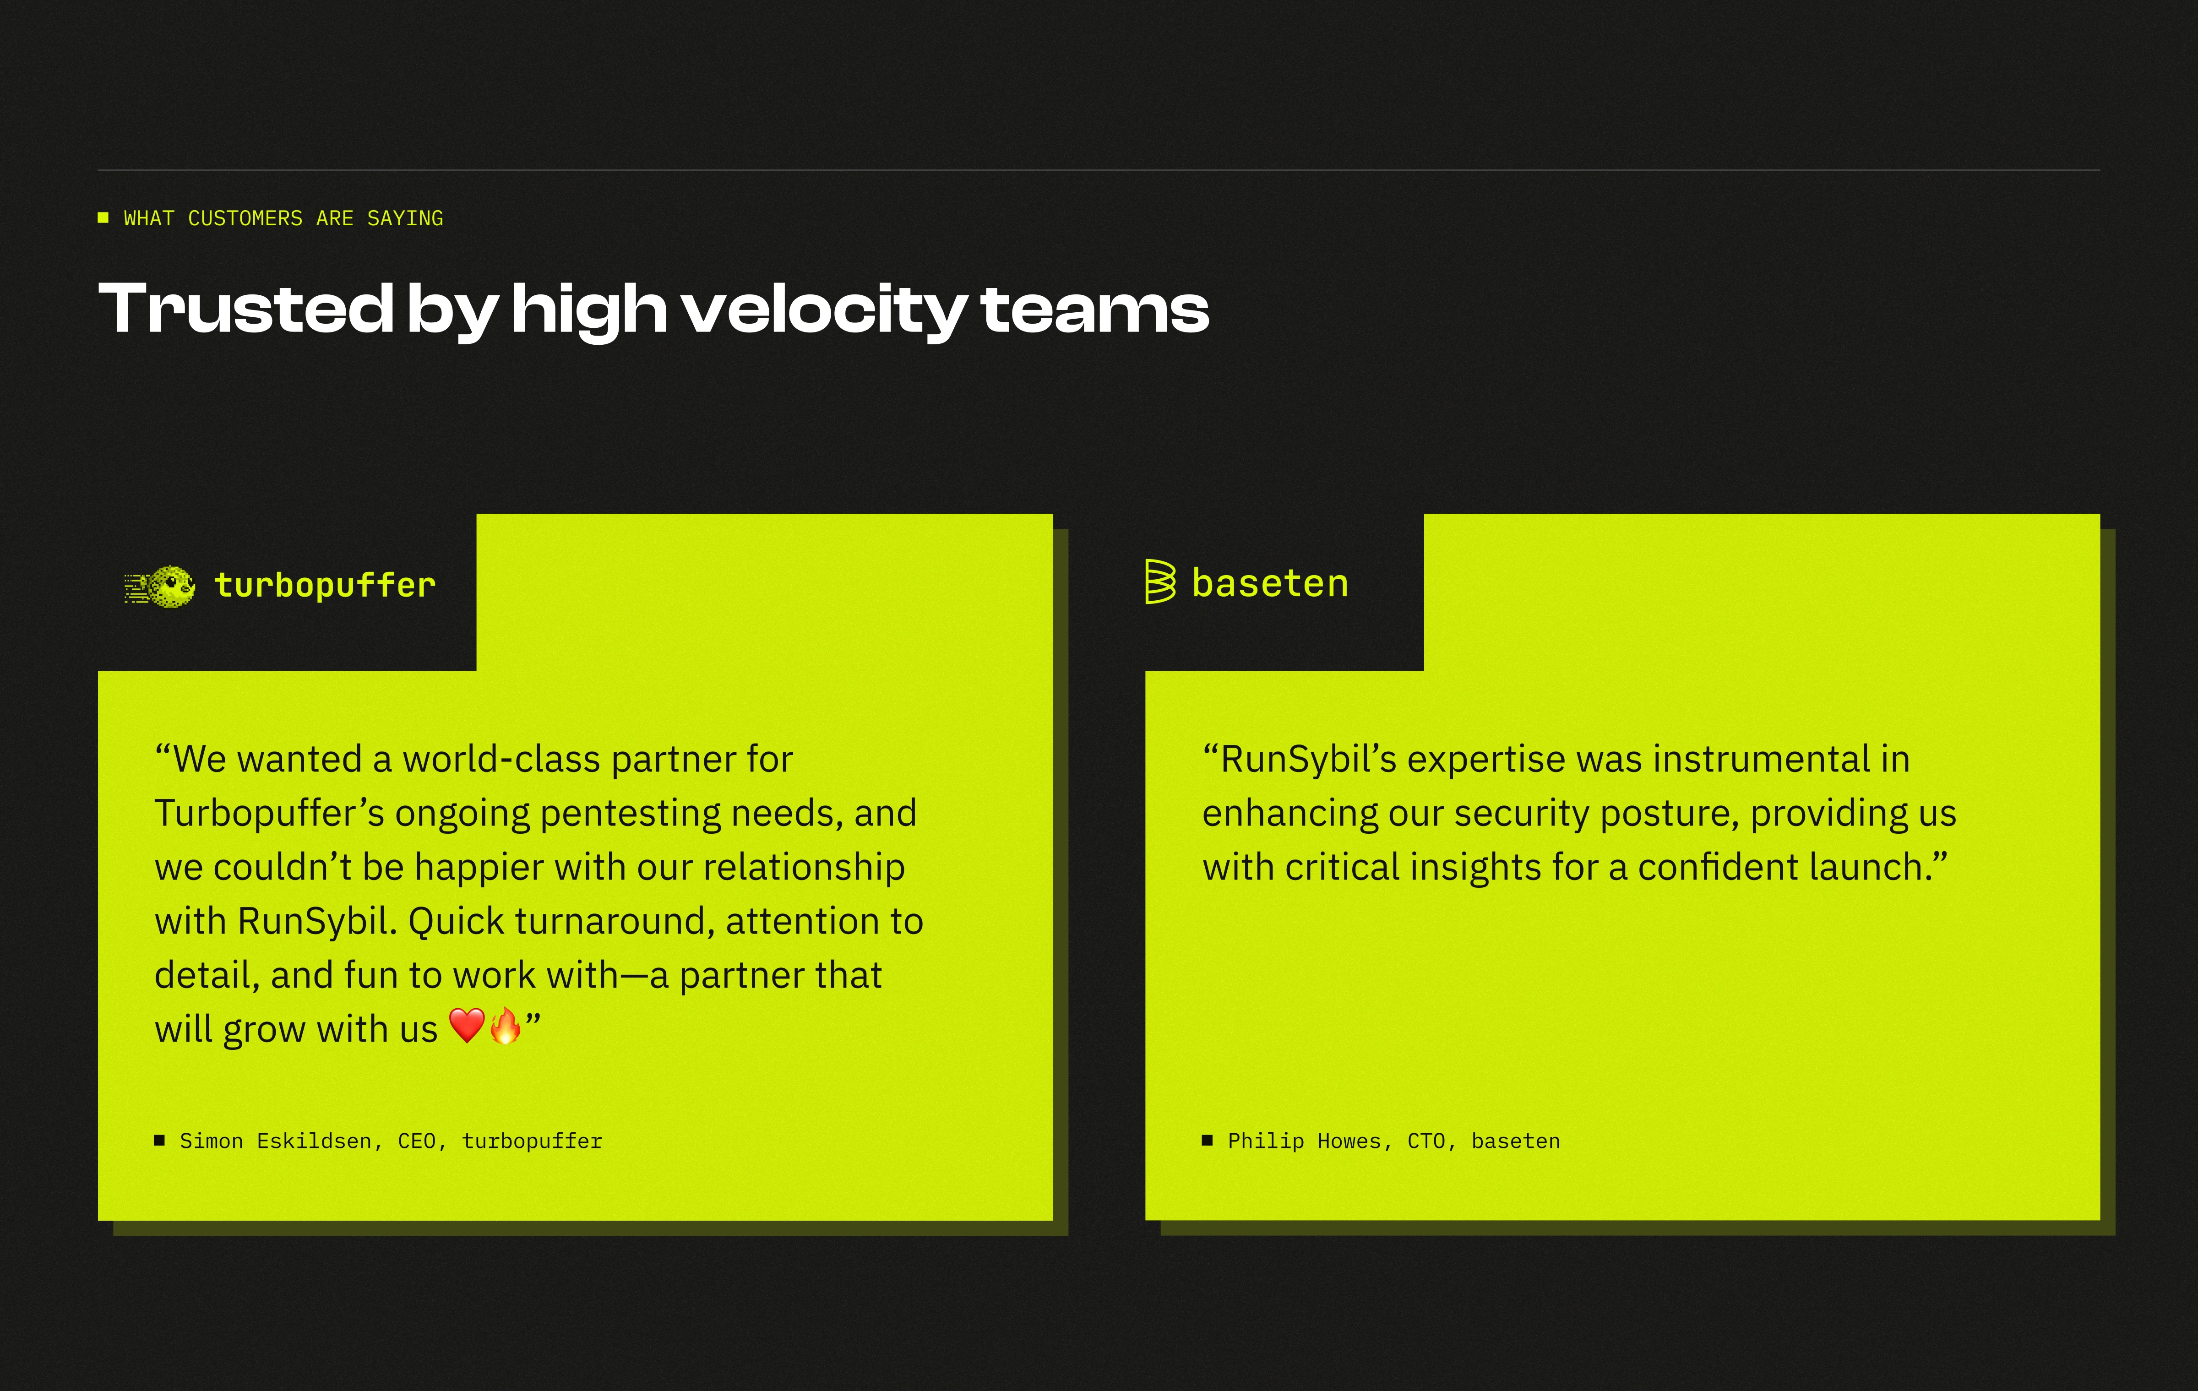Click "RunSybil's expertise was instrumental" quote line
Image resolution: width=2198 pixels, height=1391 pixels.
(x=1556, y=760)
